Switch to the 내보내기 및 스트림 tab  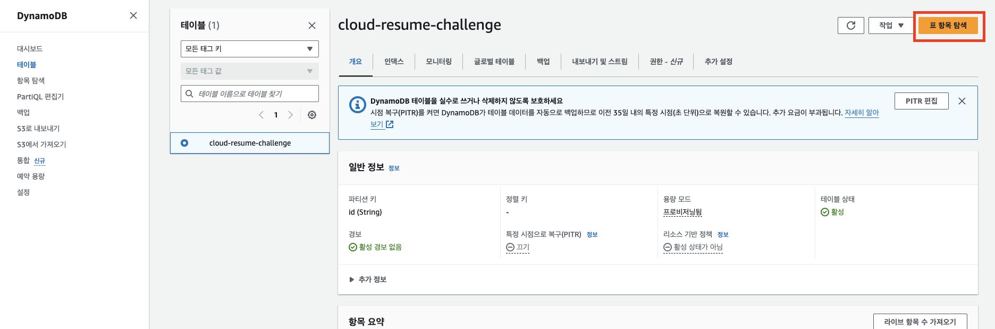(x=600, y=62)
